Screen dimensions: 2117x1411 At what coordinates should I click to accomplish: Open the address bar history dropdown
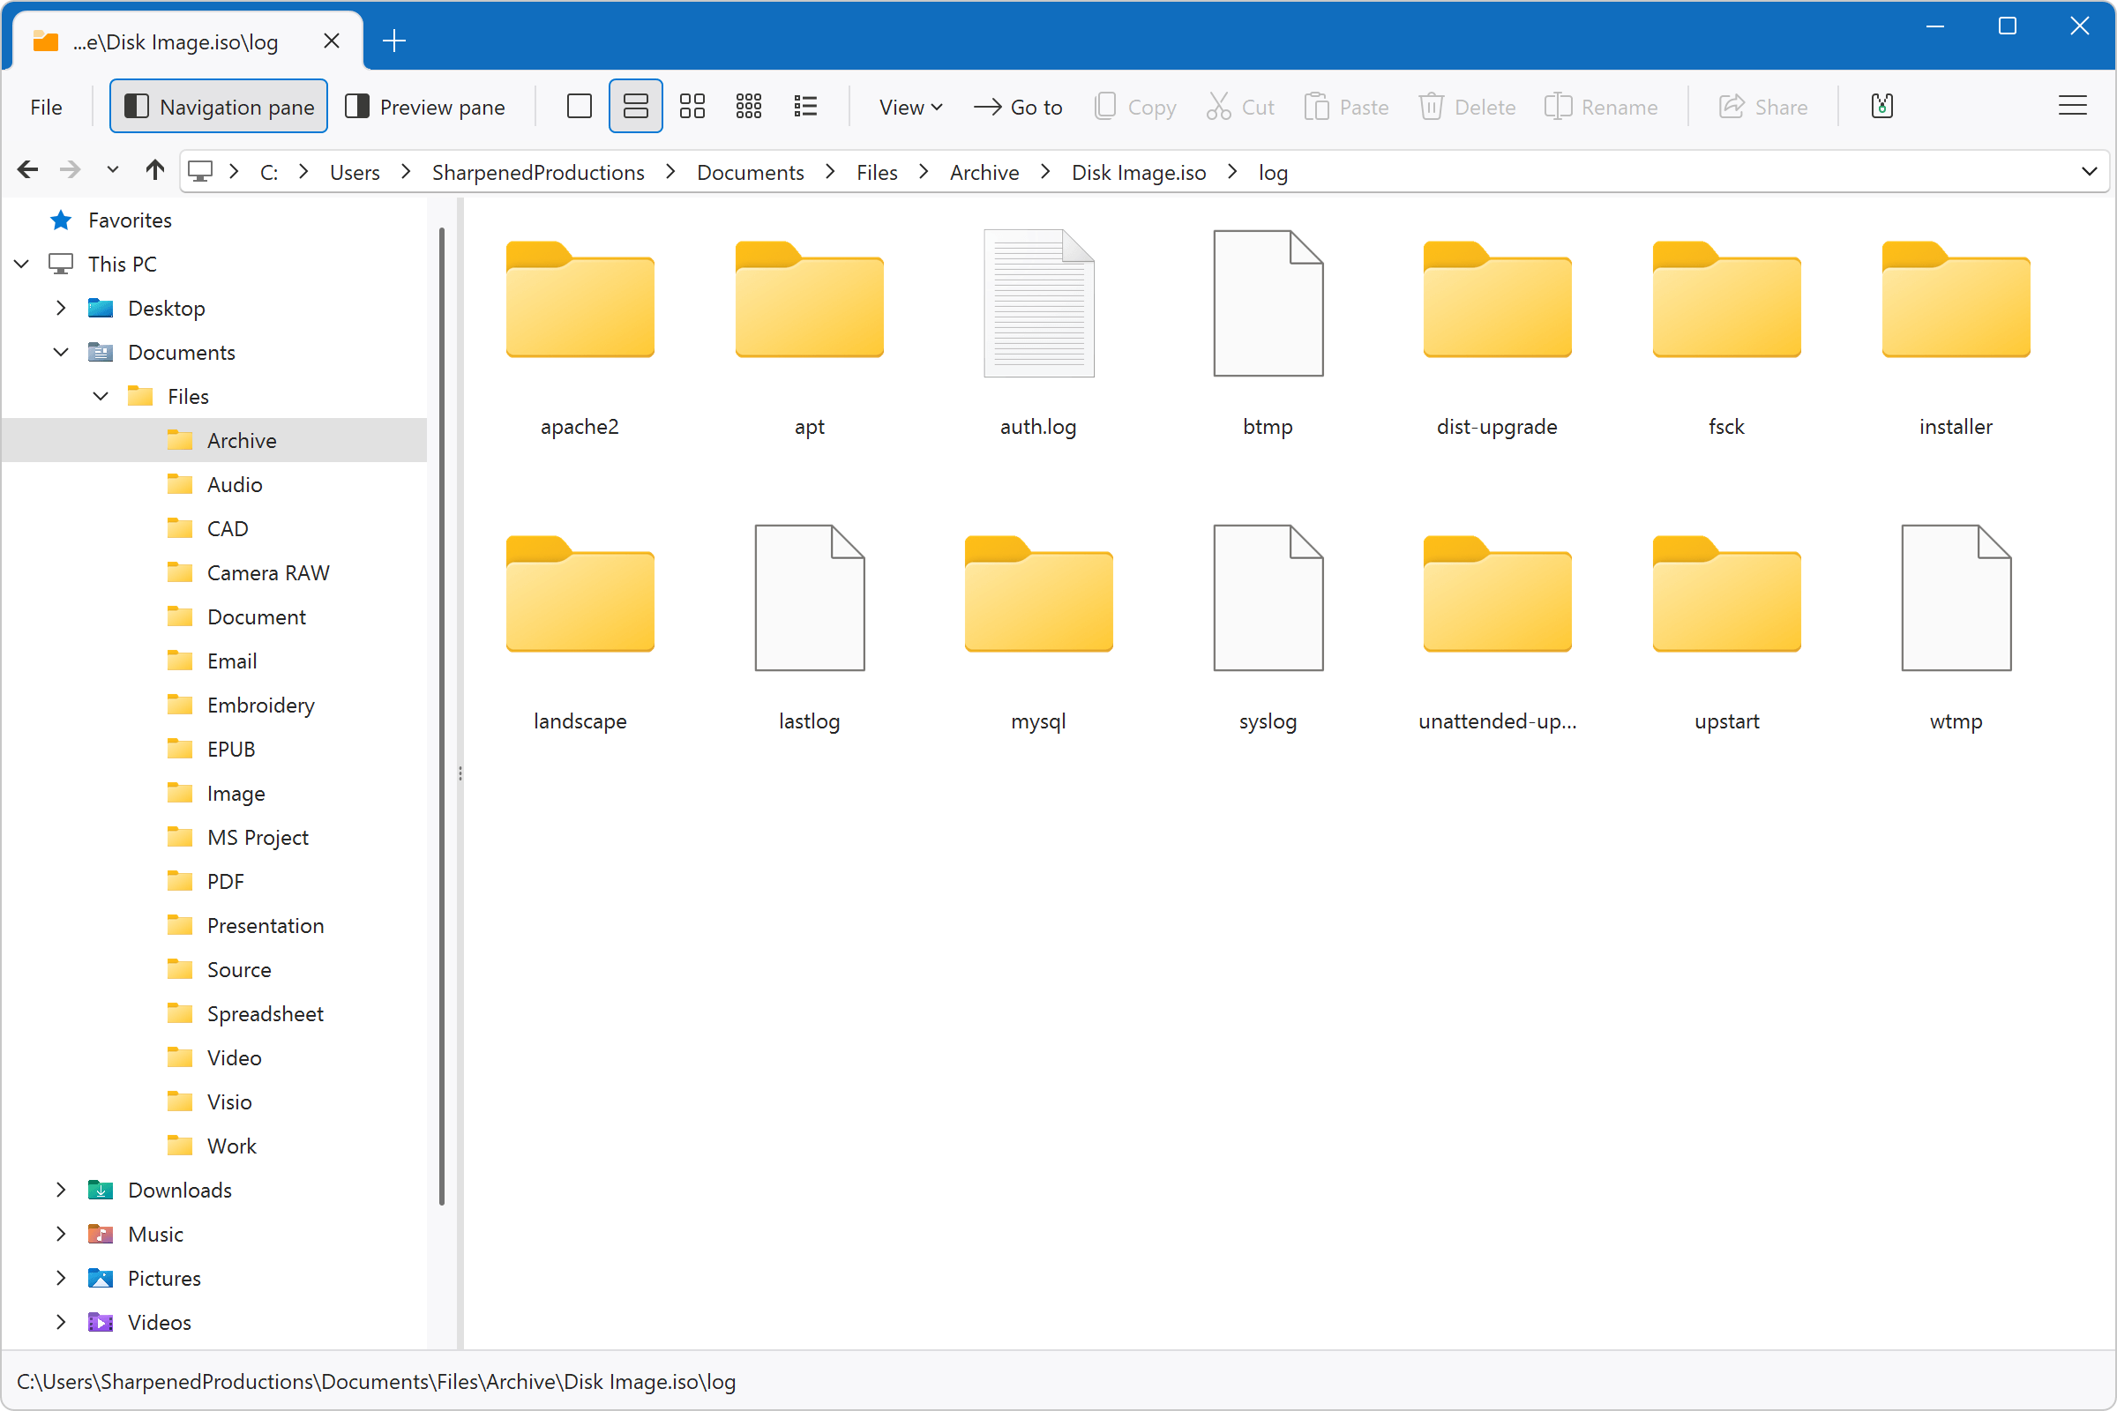(2089, 171)
